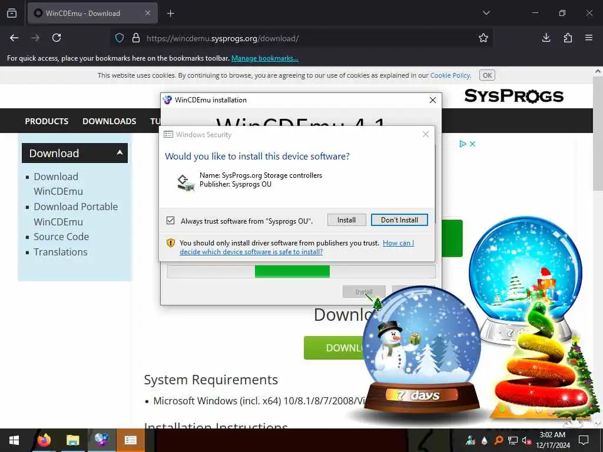Close the Windows Security dialog
The height and width of the screenshot is (452, 603).
point(426,134)
